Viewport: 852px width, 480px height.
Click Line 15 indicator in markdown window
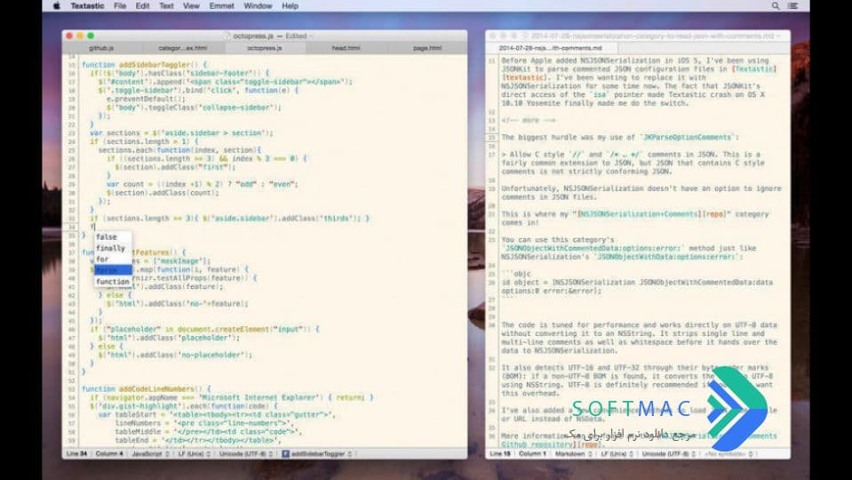click(x=500, y=453)
